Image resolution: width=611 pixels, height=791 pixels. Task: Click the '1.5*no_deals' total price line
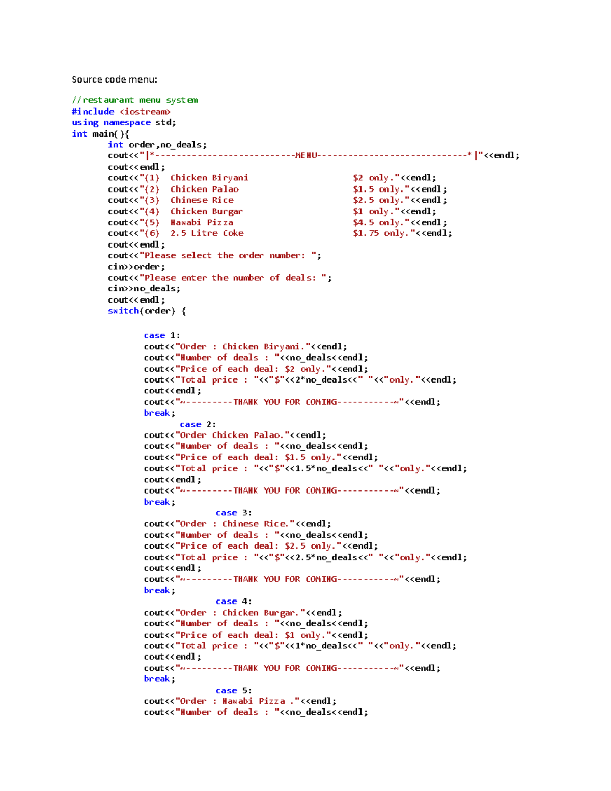click(305, 469)
